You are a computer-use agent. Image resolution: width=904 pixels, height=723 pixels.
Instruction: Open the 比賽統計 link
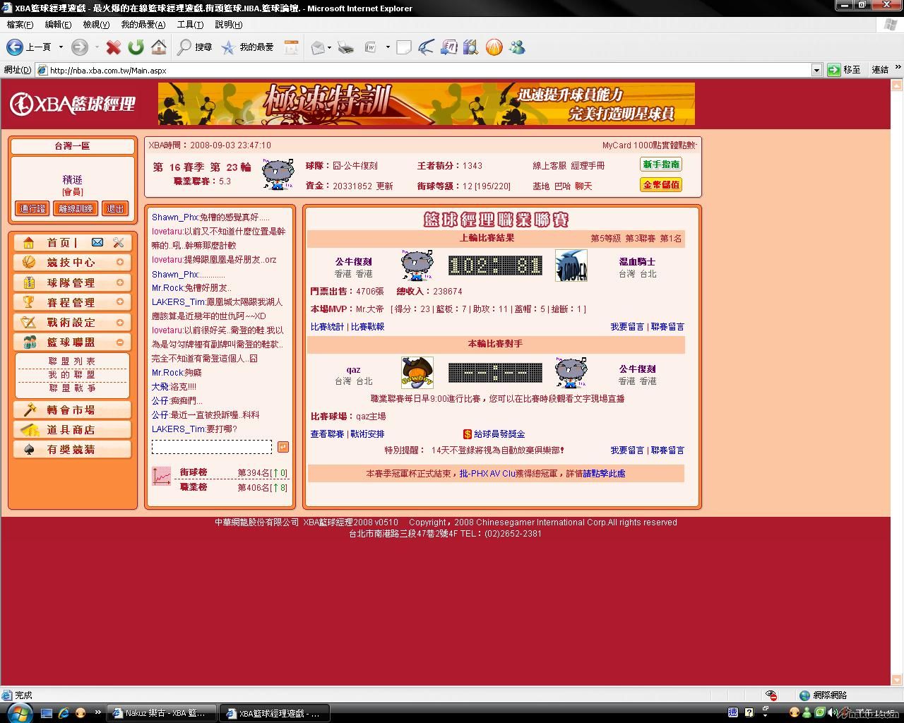pyautogui.click(x=327, y=327)
